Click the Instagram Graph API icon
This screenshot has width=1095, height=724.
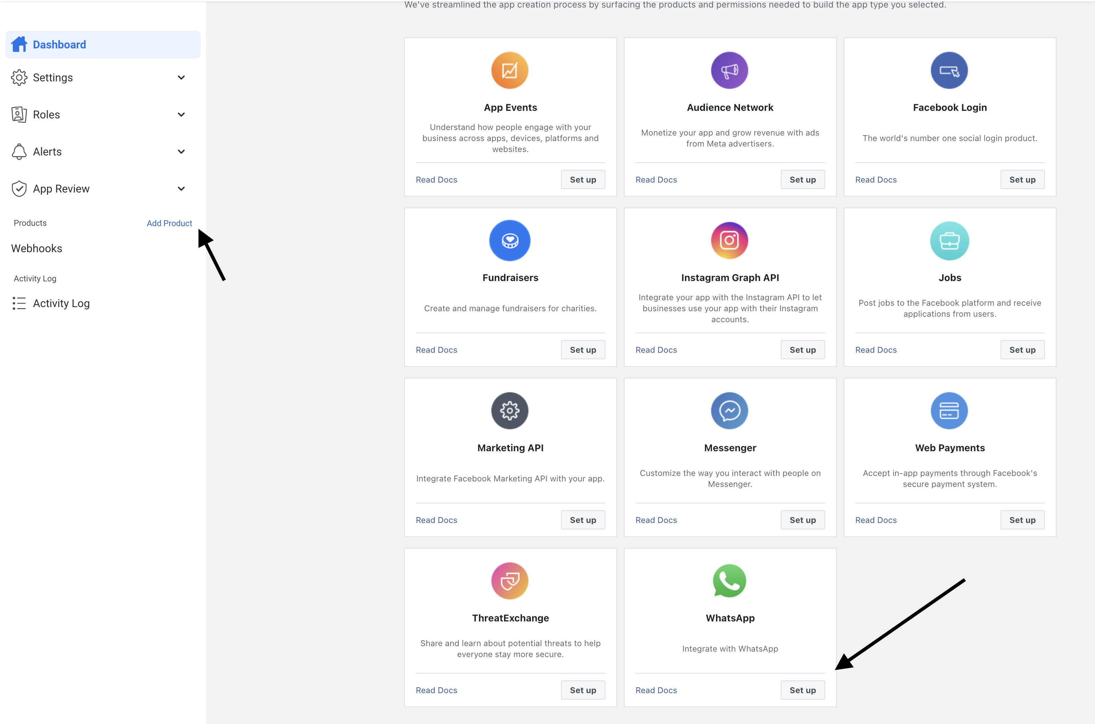pyautogui.click(x=730, y=241)
